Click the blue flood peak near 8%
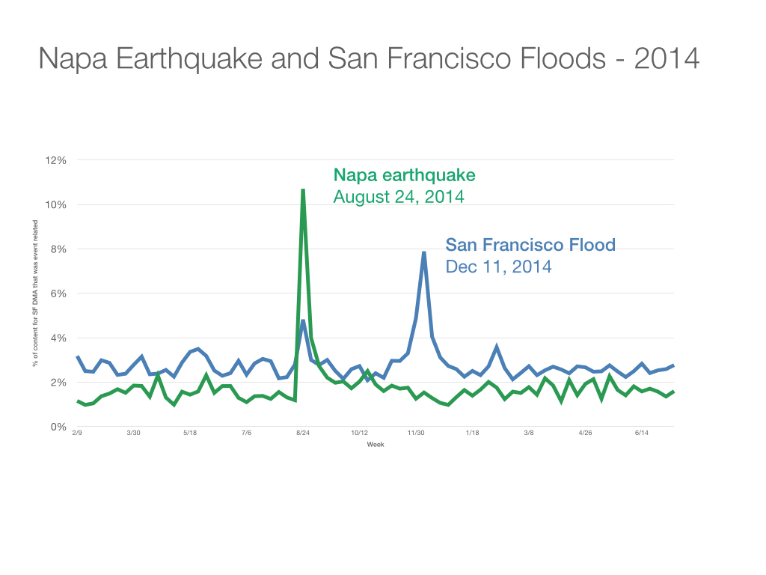 424,255
